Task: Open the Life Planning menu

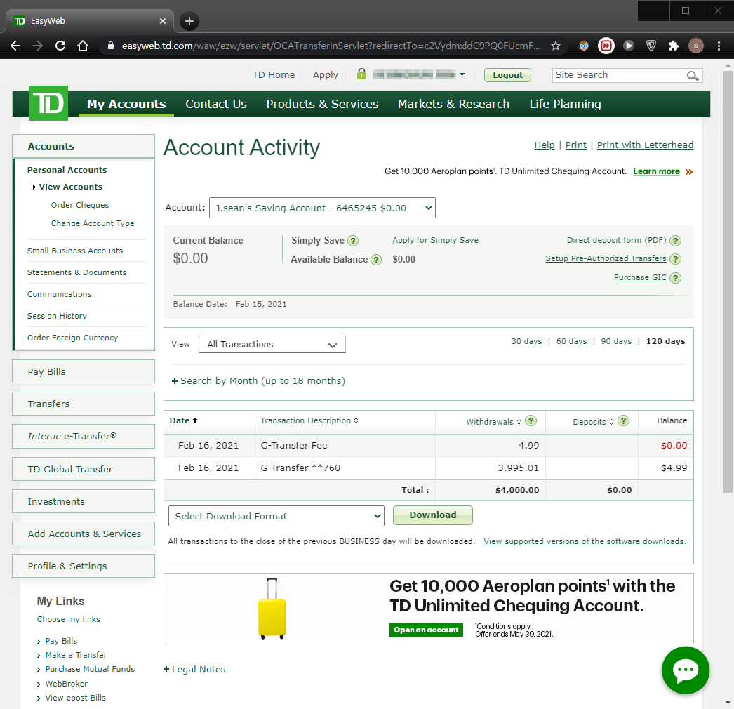Action: click(565, 104)
